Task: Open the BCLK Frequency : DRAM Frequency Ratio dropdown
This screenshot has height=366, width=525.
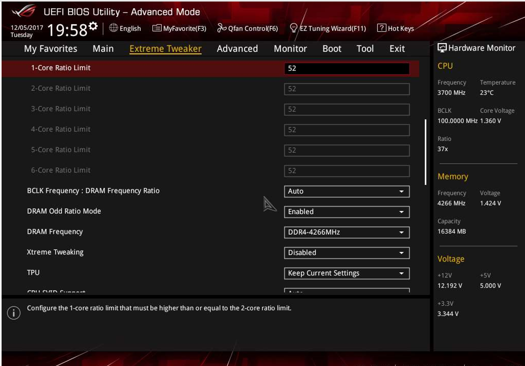Action: (x=347, y=191)
